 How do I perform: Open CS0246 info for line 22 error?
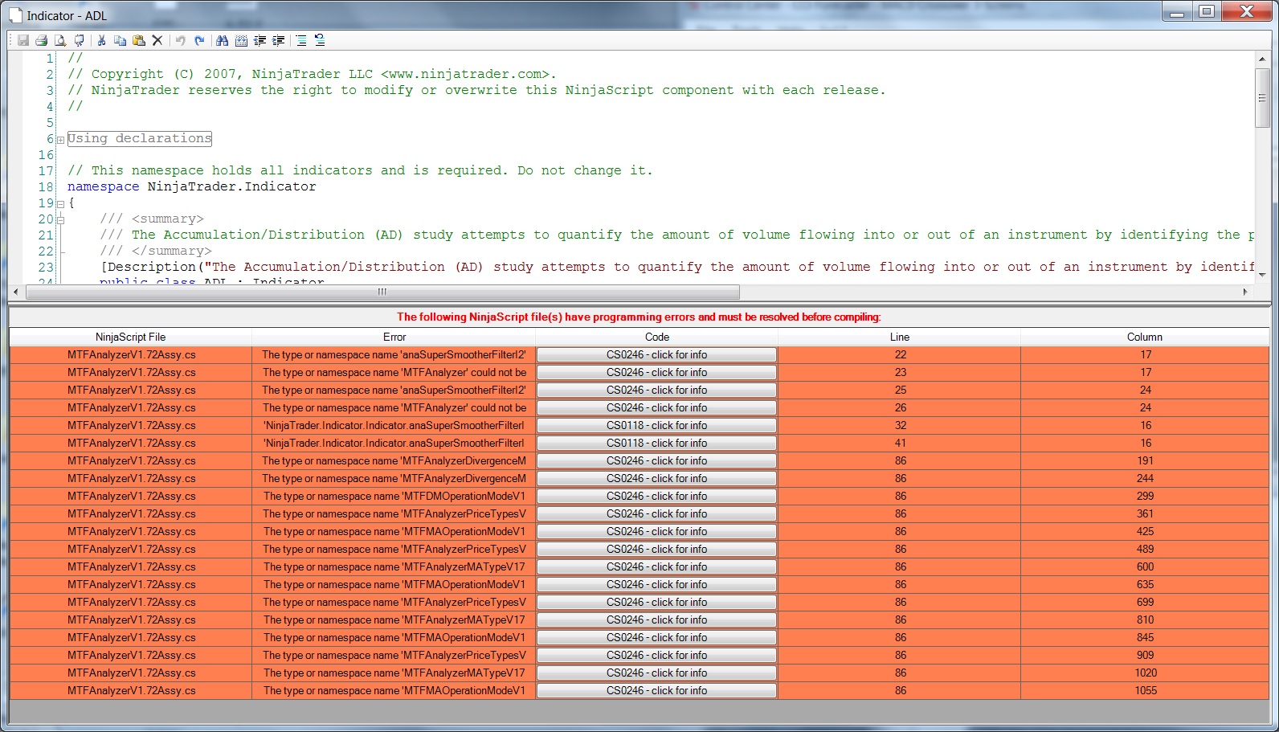(656, 355)
